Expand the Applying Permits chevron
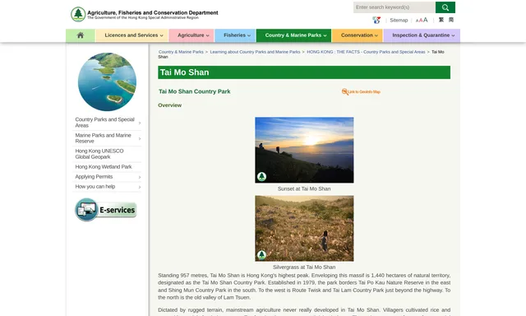 pos(140,177)
